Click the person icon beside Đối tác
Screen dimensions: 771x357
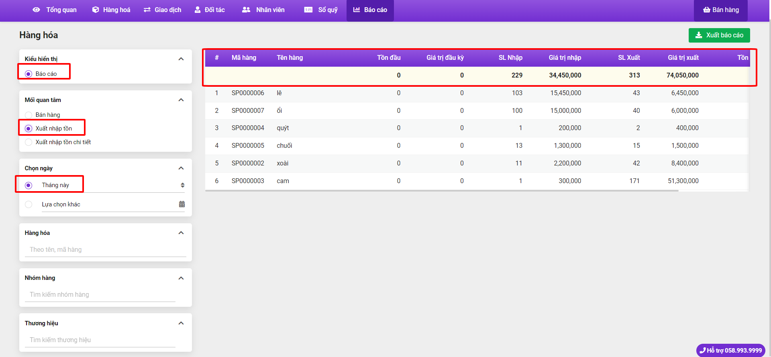click(198, 10)
